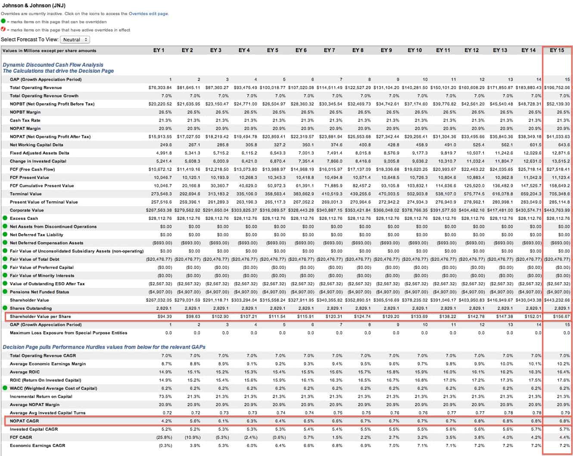Open overrides for Unconsolidated Subsidiary Assets

[4, 251]
